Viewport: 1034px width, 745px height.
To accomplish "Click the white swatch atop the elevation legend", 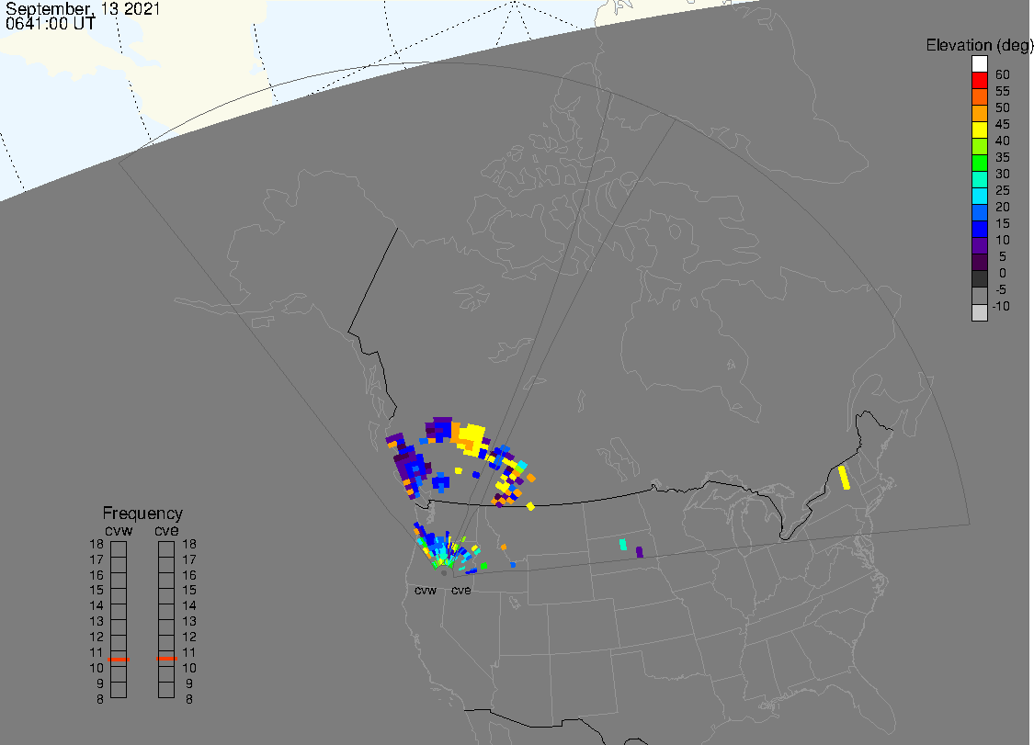I will point(979,64).
